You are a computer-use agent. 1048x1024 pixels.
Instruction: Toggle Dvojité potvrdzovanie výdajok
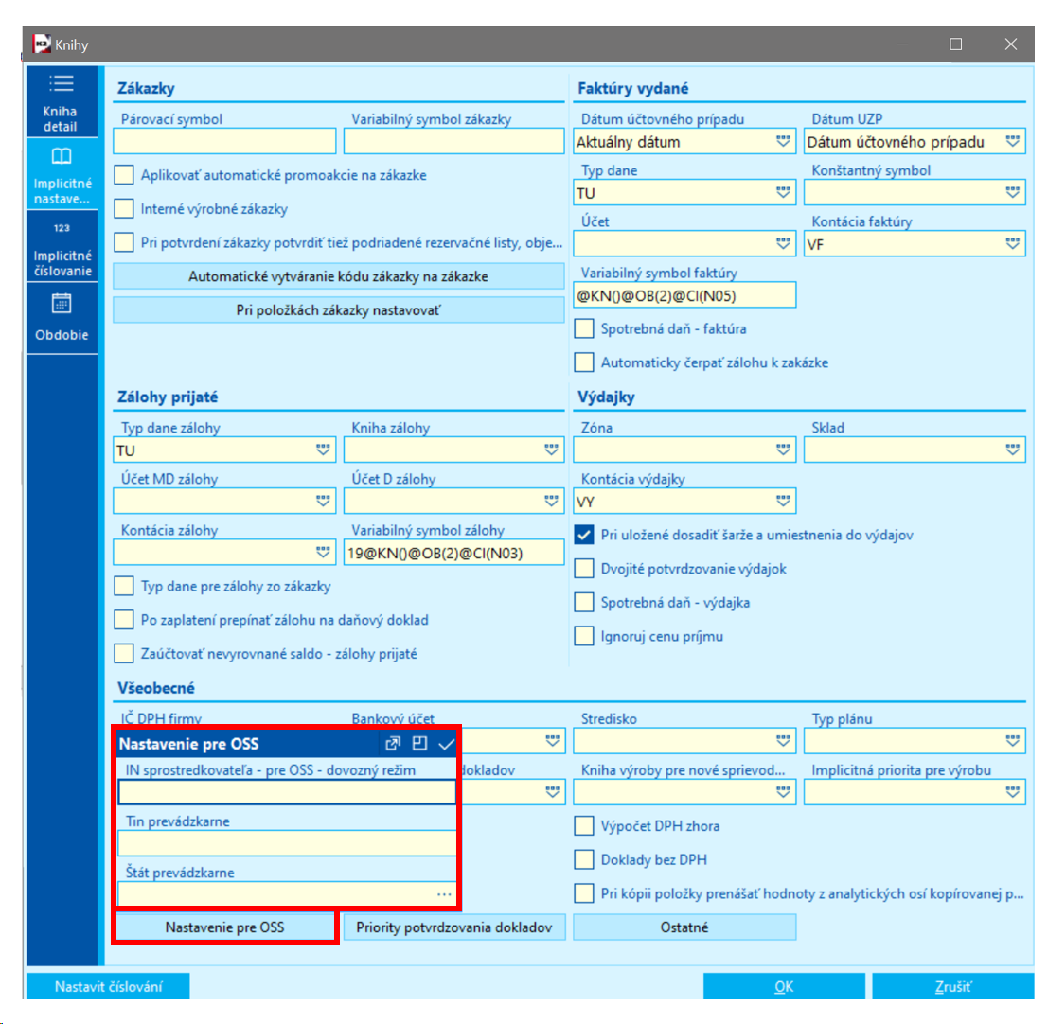(x=584, y=569)
